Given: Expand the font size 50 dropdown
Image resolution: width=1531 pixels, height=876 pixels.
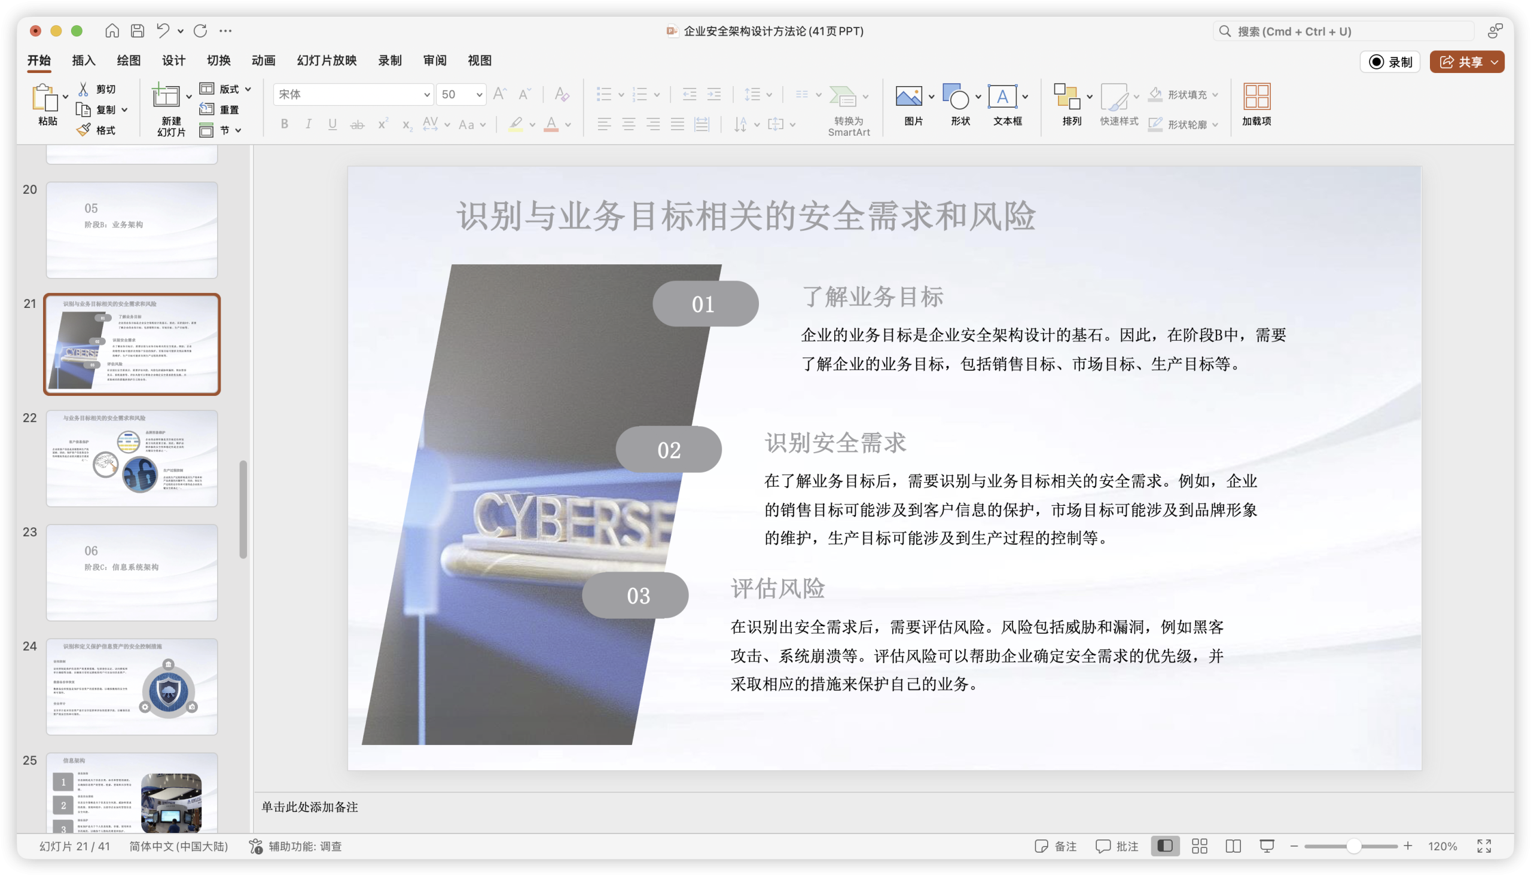Looking at the screenshot, I should (480, 94).
